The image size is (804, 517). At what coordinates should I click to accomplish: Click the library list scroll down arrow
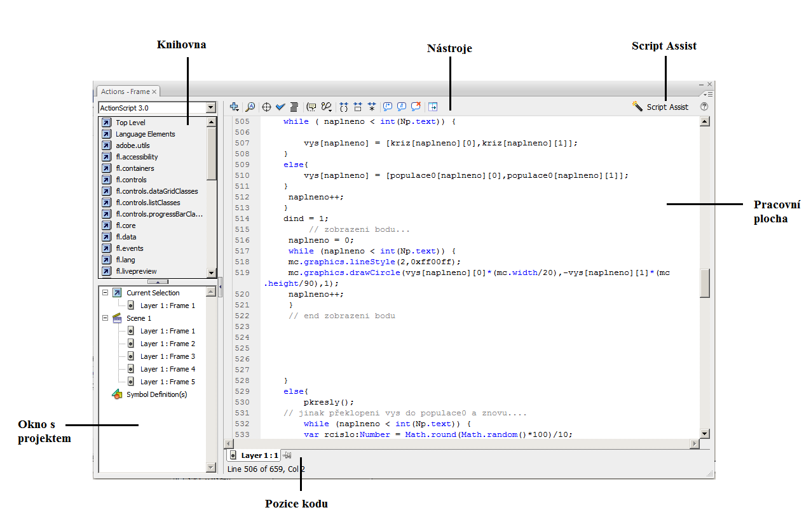tap(212, 273)
